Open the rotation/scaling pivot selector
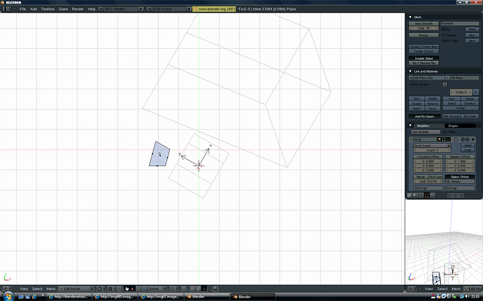 click(111, 288)
